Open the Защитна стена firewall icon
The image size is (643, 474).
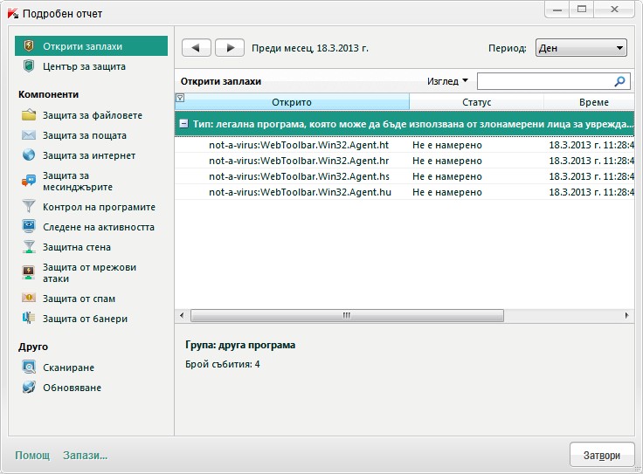29,247
